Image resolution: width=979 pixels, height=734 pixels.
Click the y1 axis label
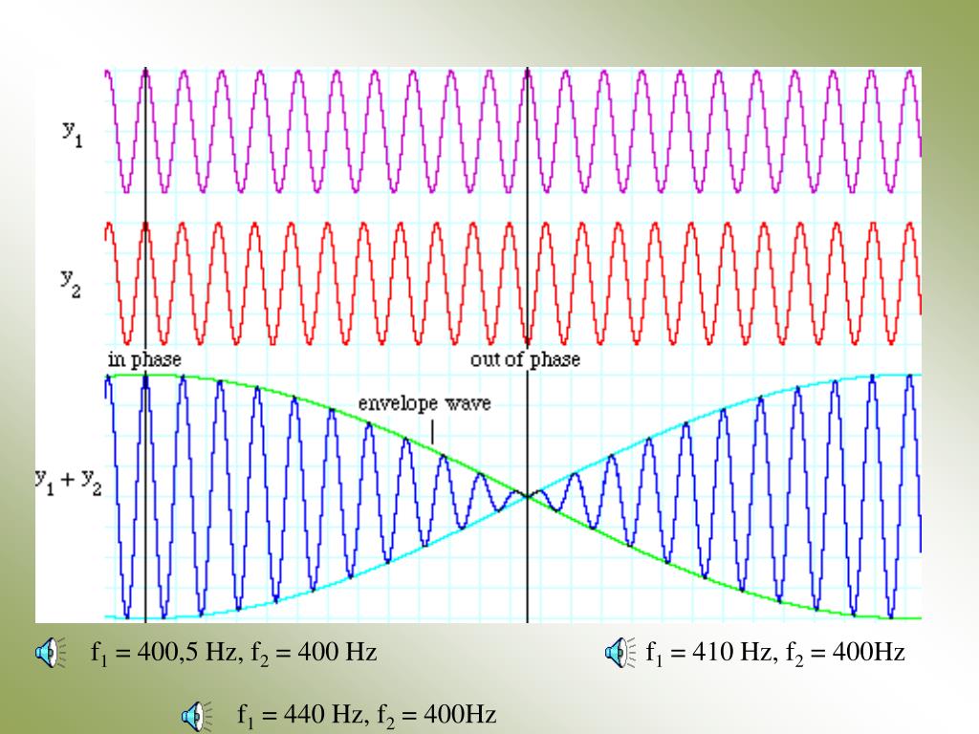(73, 132)
